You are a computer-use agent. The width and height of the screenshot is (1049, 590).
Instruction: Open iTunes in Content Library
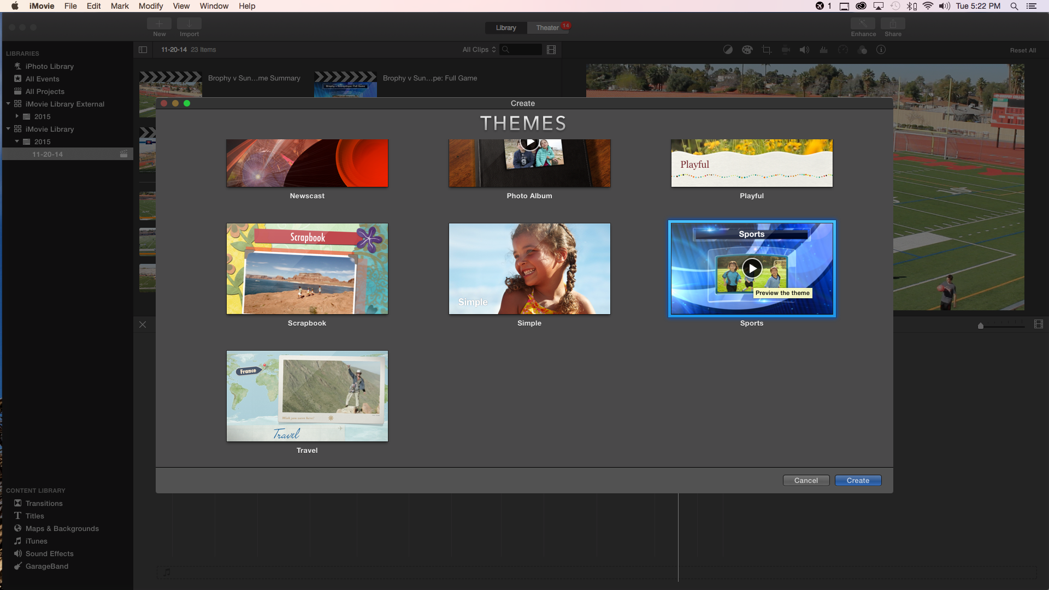click(36, 541)
